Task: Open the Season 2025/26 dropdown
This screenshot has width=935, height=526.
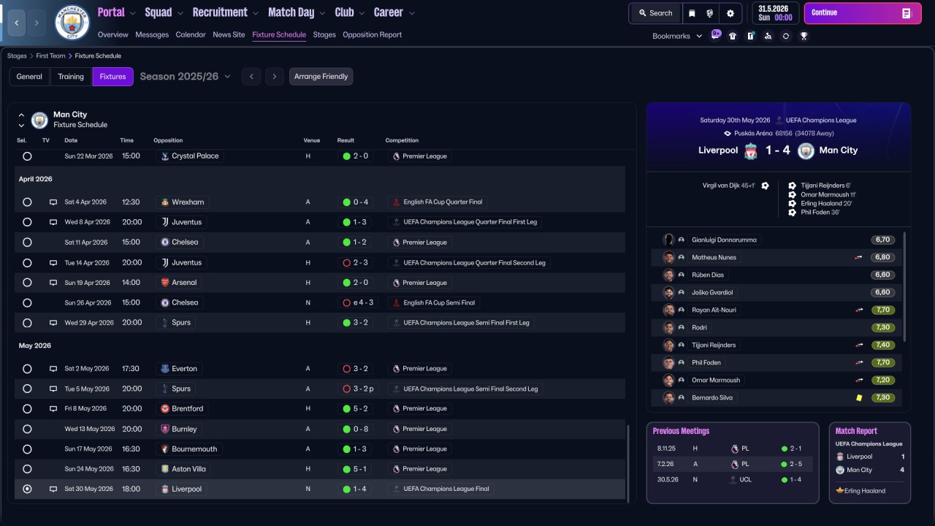Action: point(185,77)
